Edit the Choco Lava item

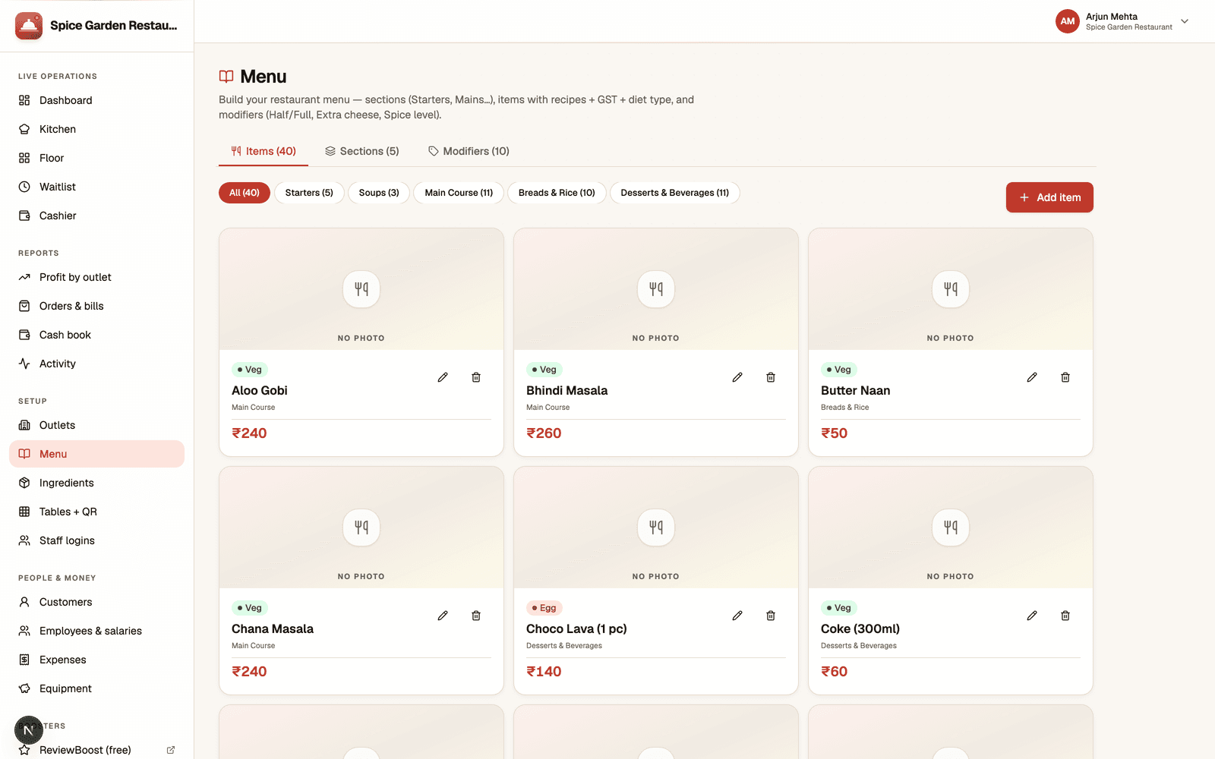(737, 616)
